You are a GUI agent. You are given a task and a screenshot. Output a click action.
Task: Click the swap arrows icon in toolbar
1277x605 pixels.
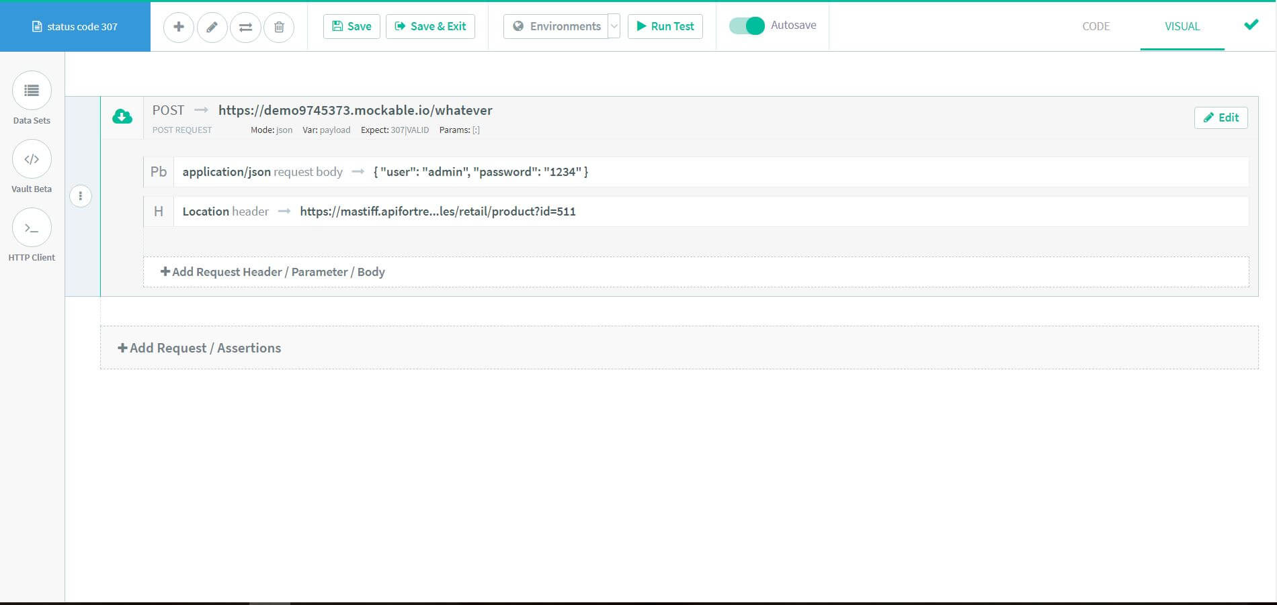tap(245, 27)
